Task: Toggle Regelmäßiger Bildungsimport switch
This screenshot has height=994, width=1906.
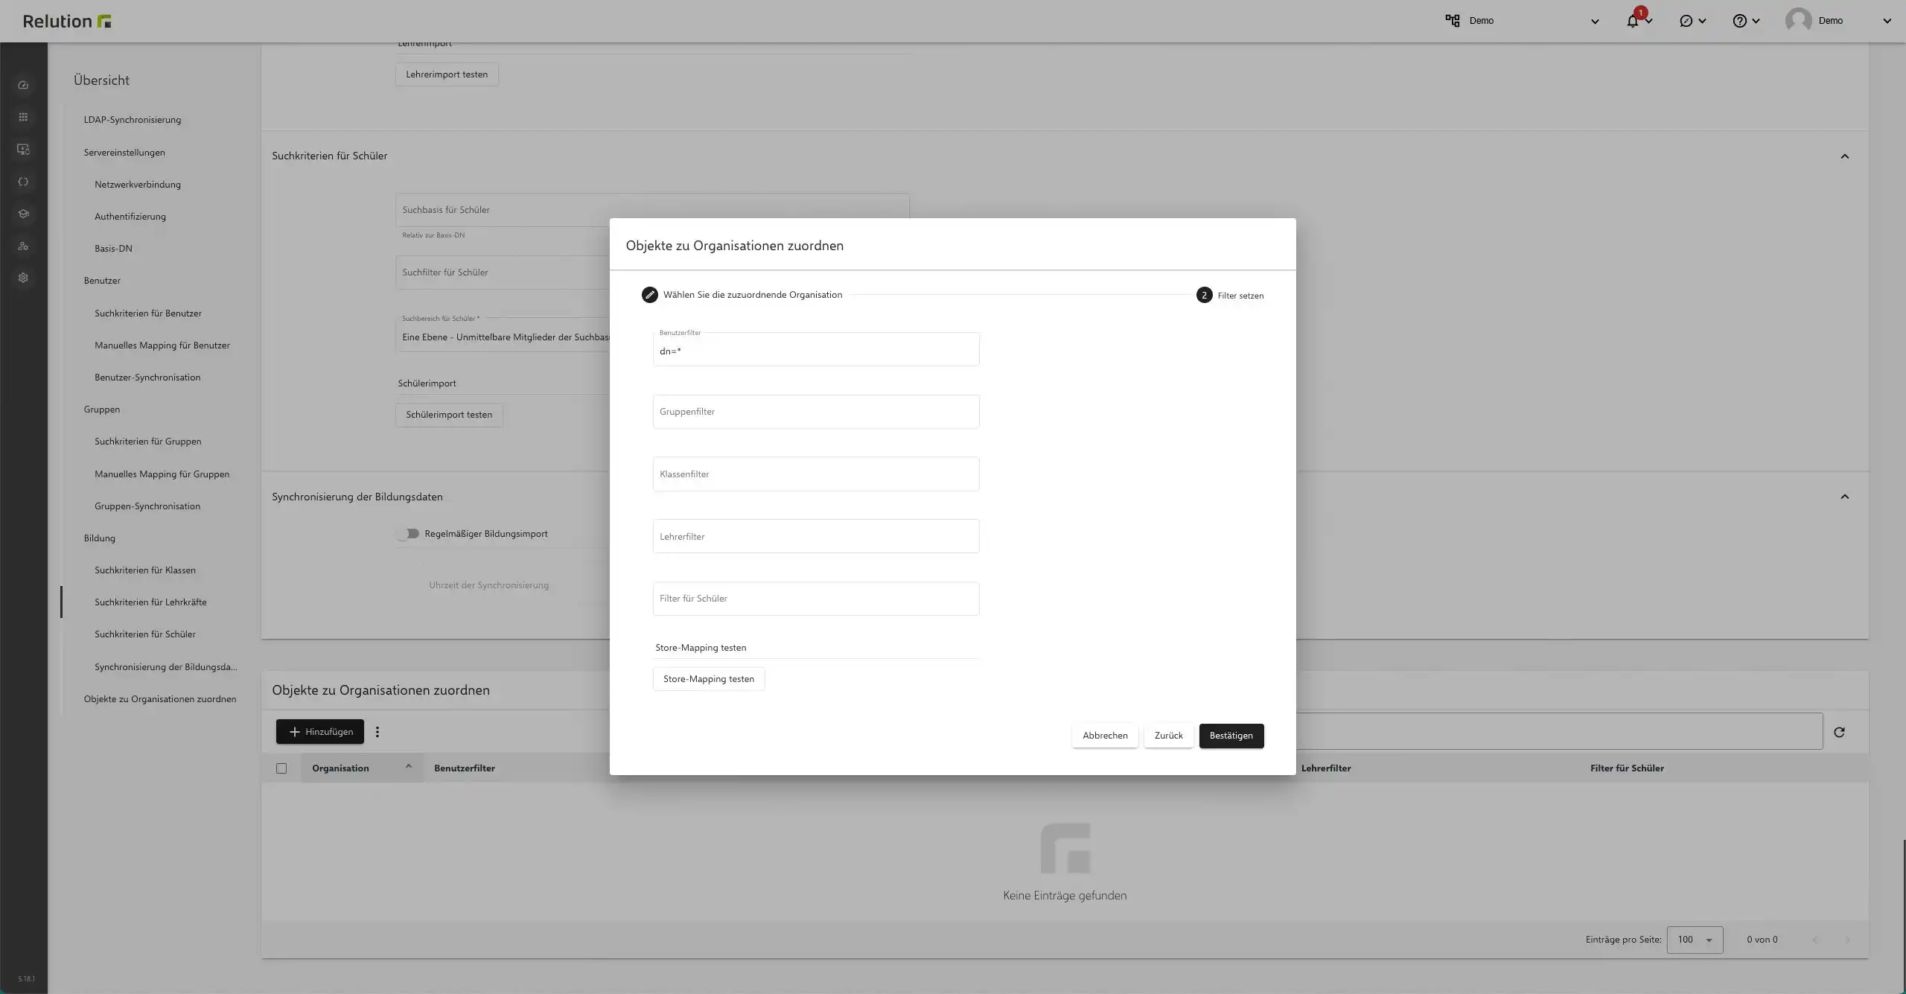Action: tap(408, 534)
